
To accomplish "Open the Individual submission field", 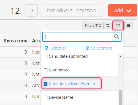I will 72,11.
